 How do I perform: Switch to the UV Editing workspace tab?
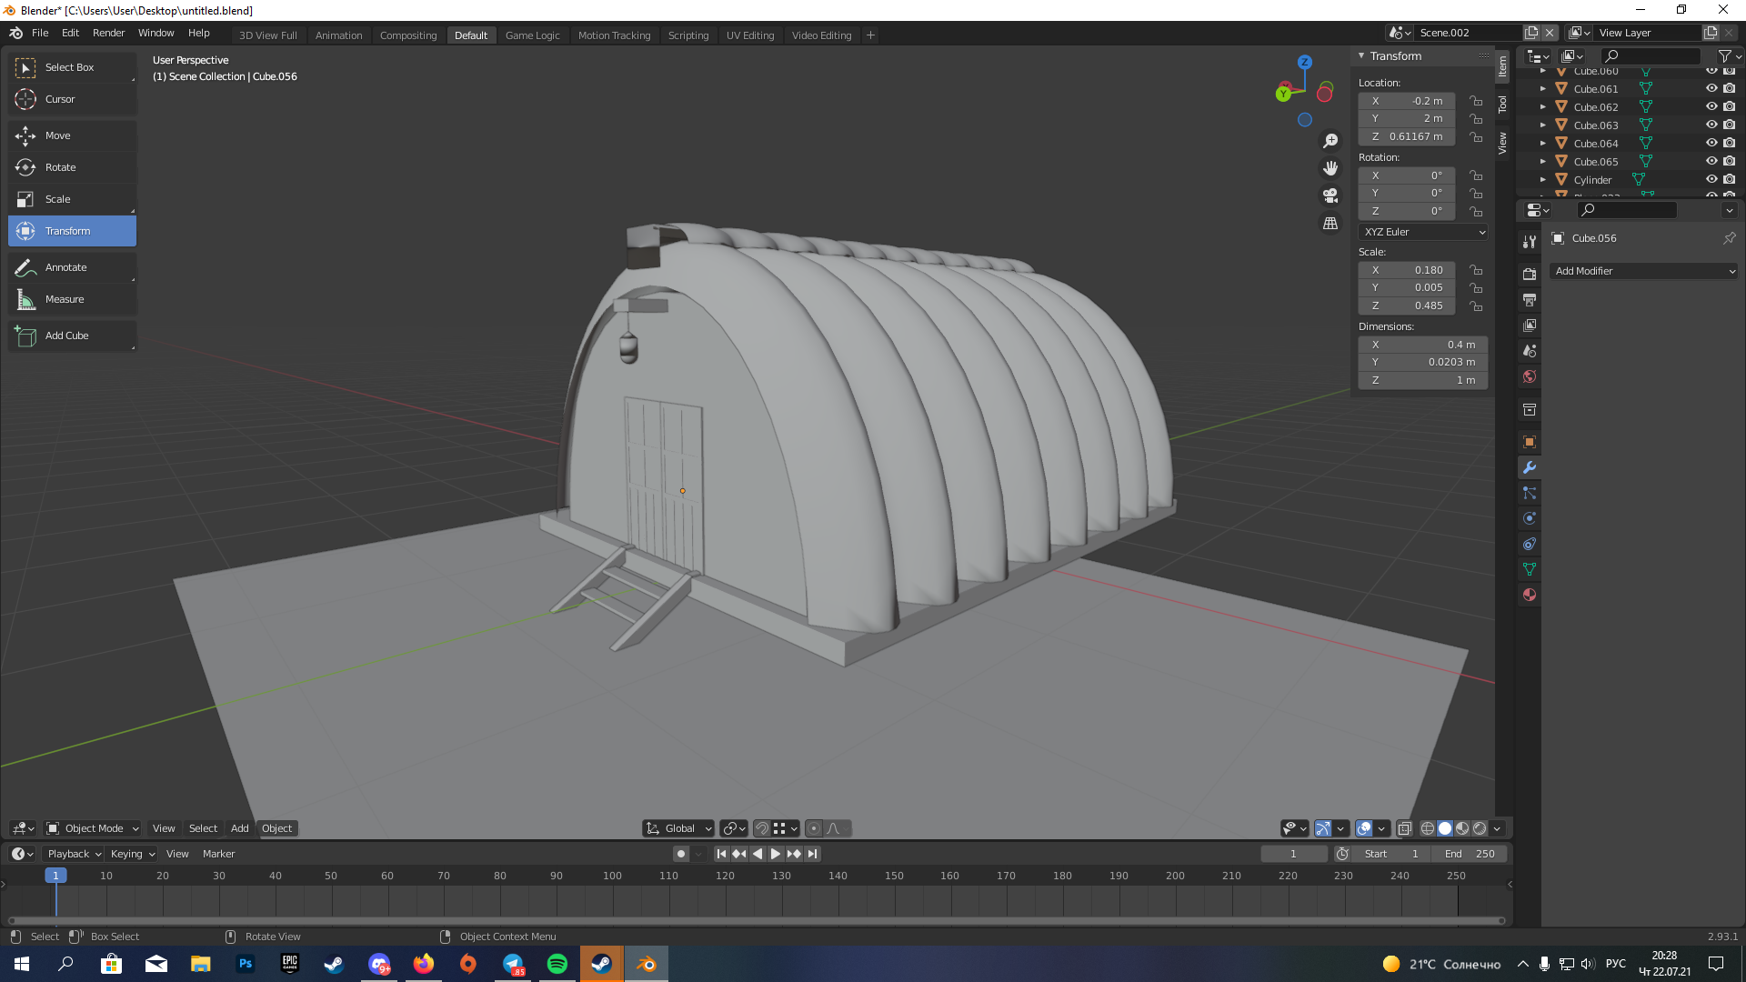pyautogui.click(x=749, y=35)
